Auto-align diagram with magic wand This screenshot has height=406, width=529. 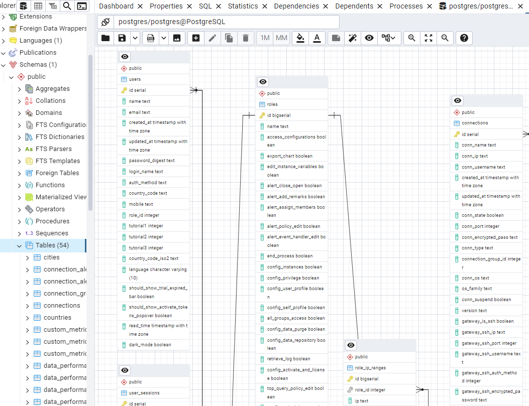pyautogui.click(x=353, y=38)
